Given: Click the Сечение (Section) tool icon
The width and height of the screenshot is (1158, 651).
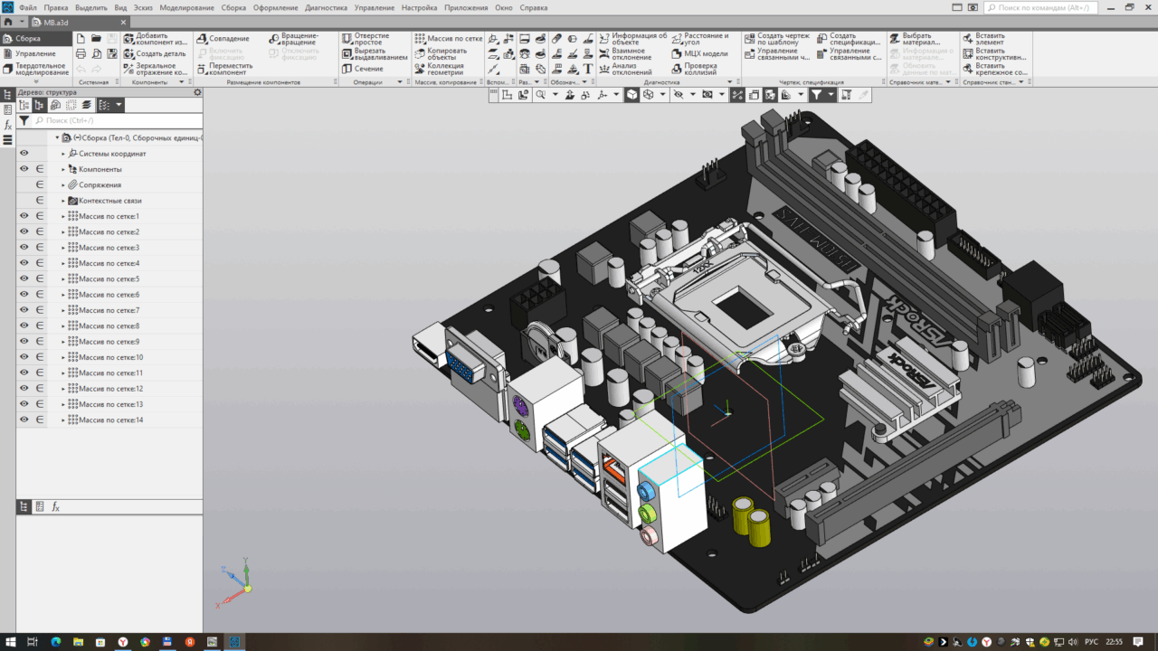Looking at the screenshot, I should point(347,69).
